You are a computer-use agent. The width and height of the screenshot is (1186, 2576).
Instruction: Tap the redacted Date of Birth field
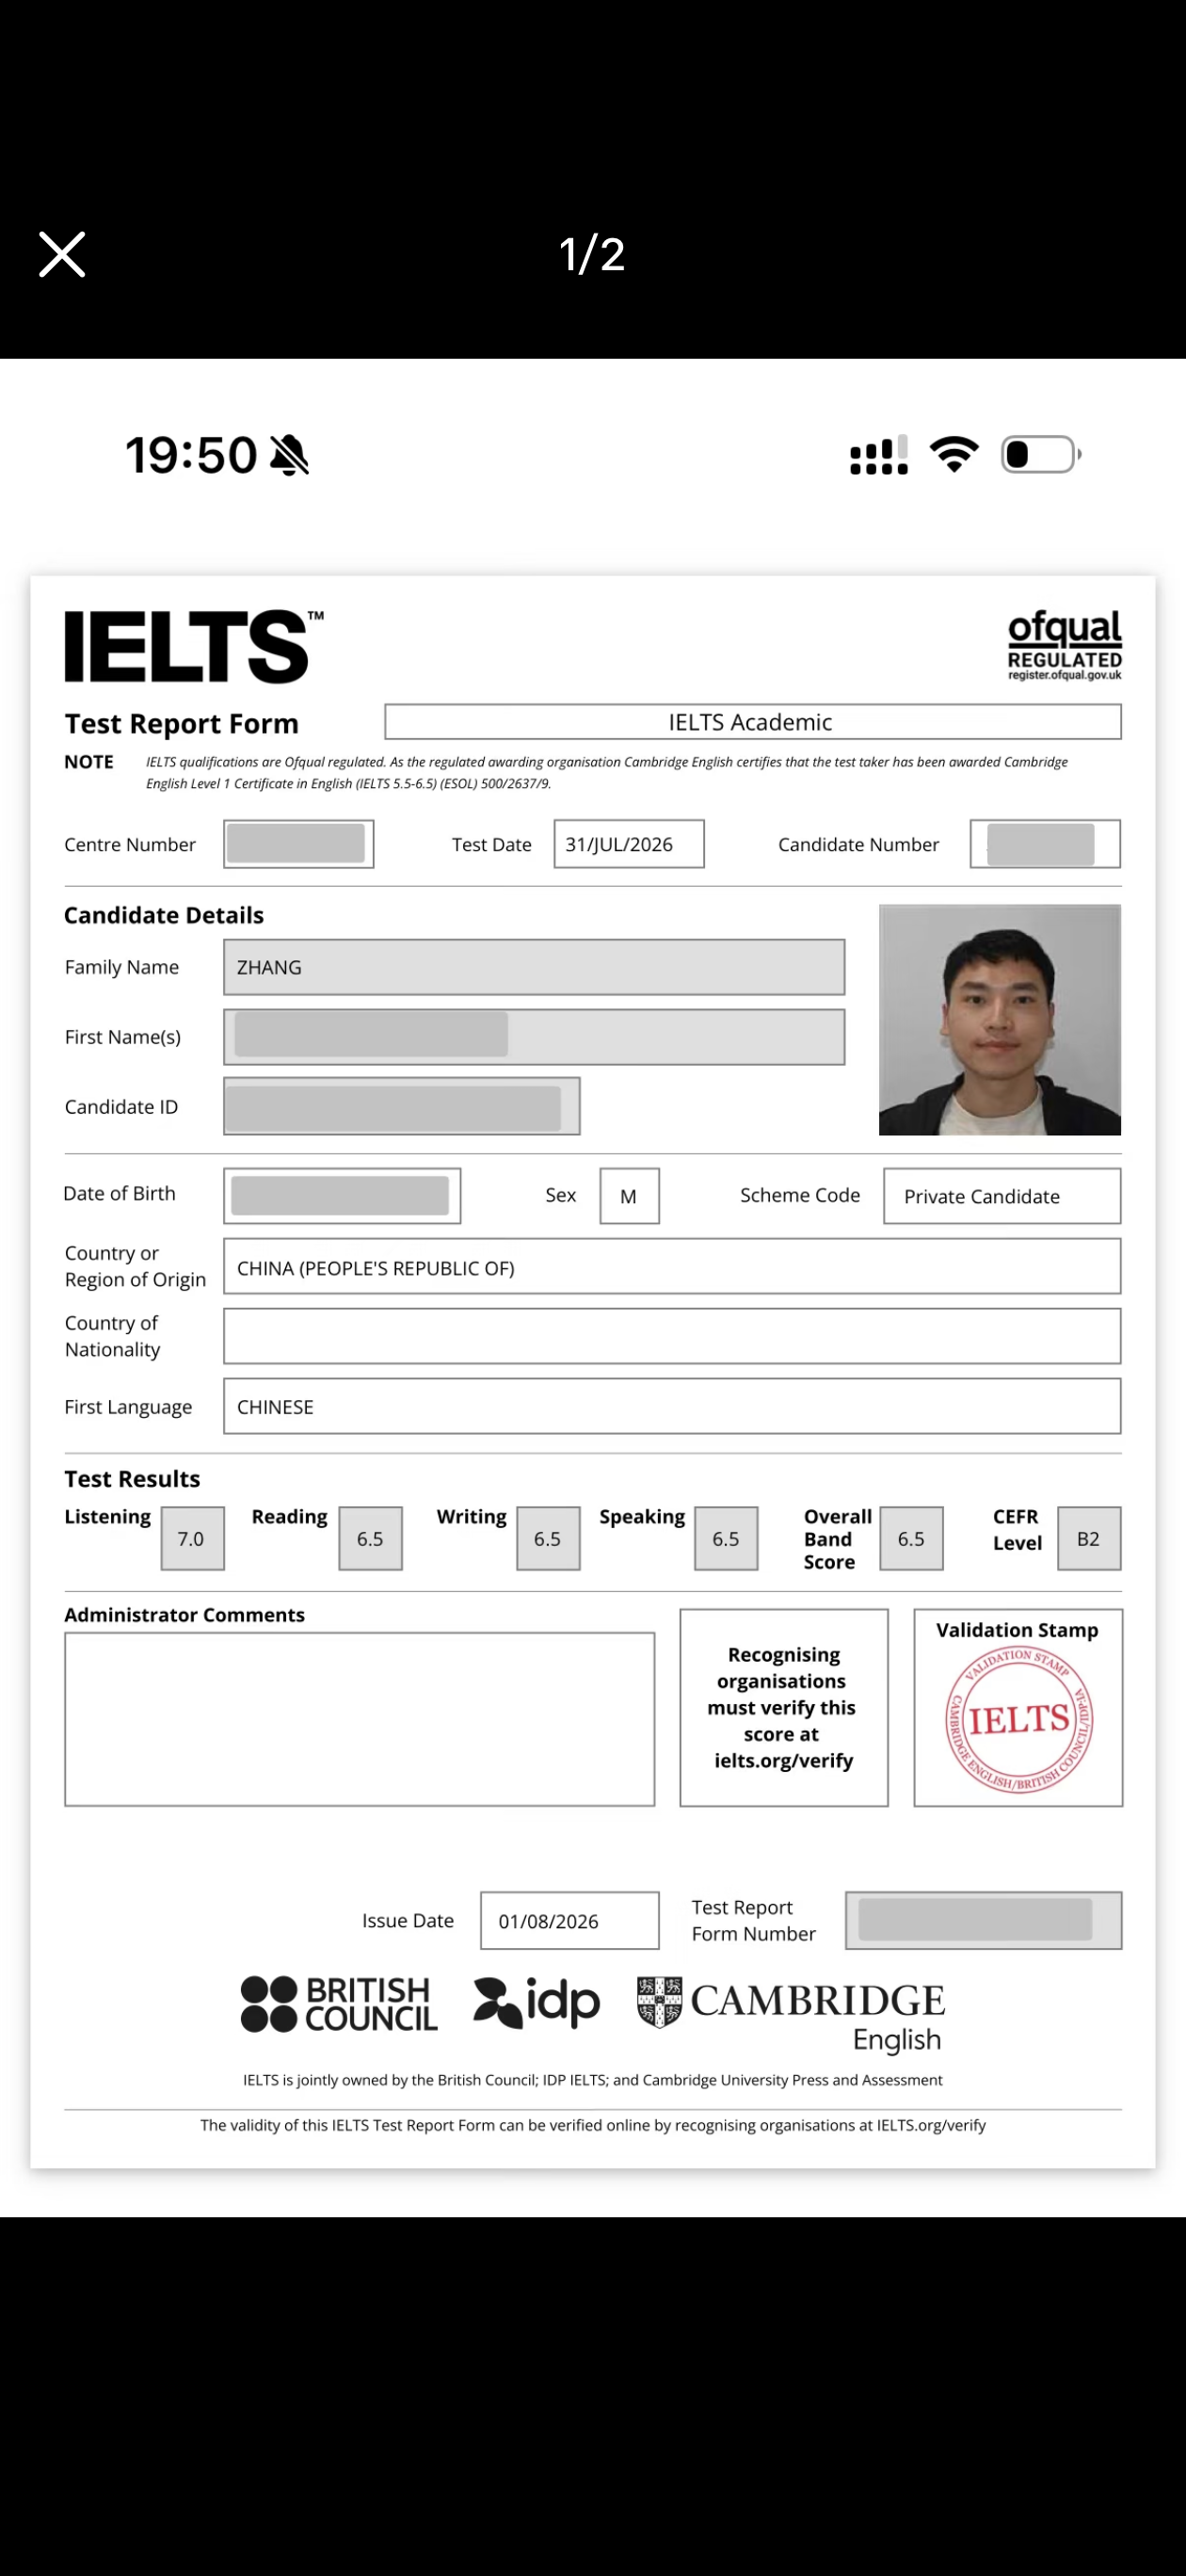[x=342, y=1196]
